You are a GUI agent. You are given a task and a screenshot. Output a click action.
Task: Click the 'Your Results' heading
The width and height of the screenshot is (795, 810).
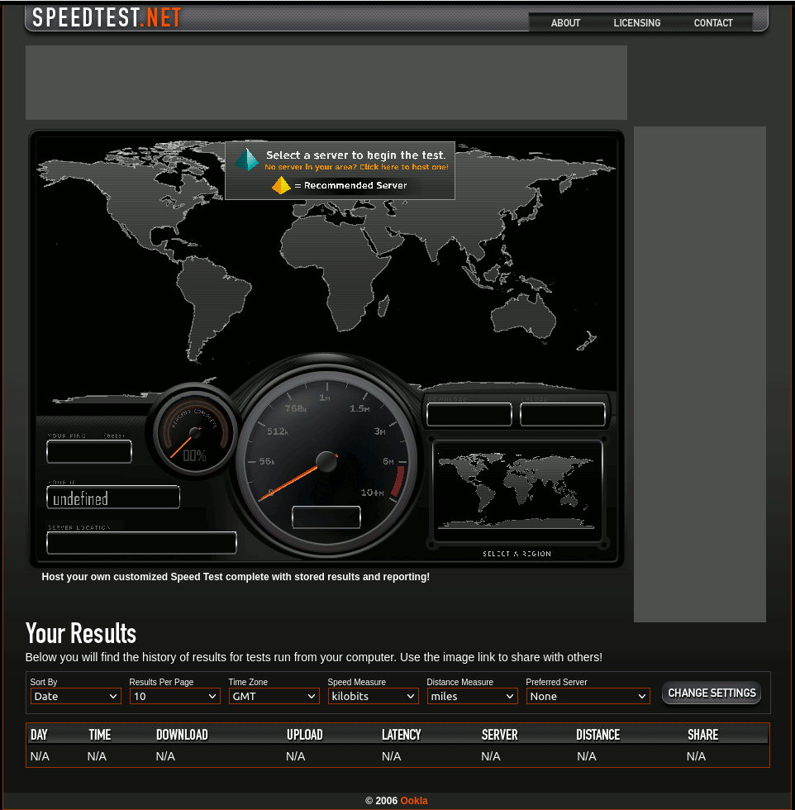(81, 633)
